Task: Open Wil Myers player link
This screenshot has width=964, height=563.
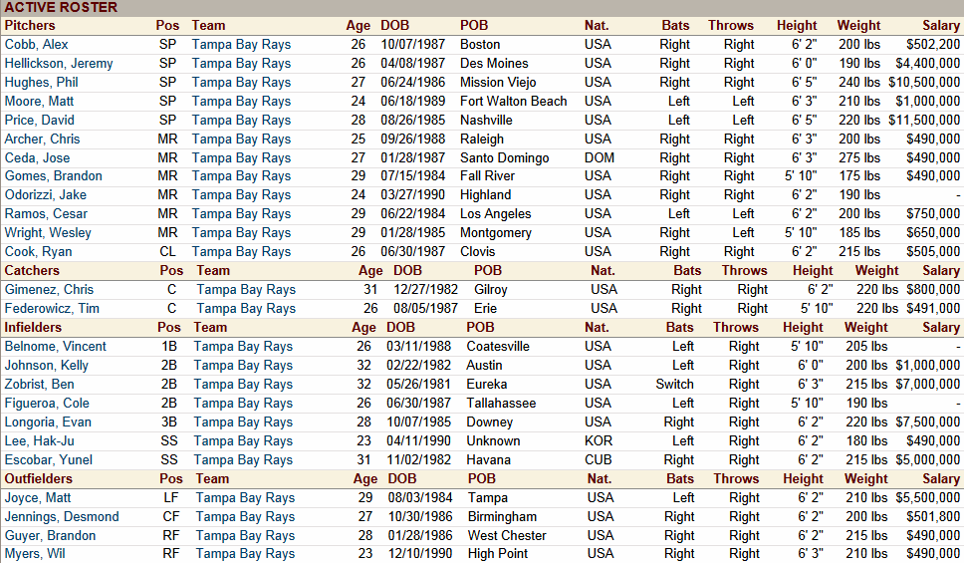Action: [x=34, y=553]
